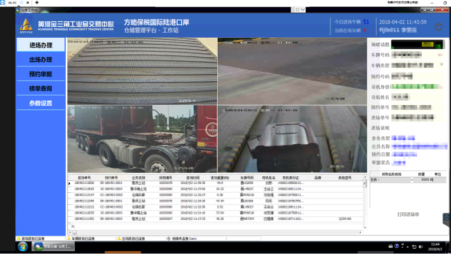The image size is (451, 254).
Task: Click the blue TeamViewer side tab icon
Action: (446, 218)
